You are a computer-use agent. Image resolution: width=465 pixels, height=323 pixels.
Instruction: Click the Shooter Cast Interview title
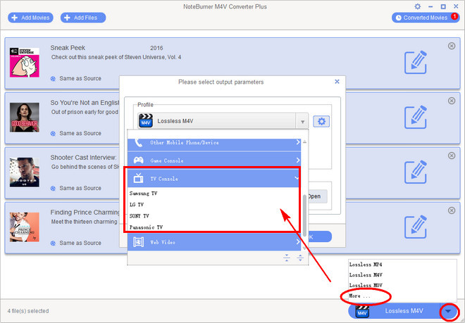[83, 158]
